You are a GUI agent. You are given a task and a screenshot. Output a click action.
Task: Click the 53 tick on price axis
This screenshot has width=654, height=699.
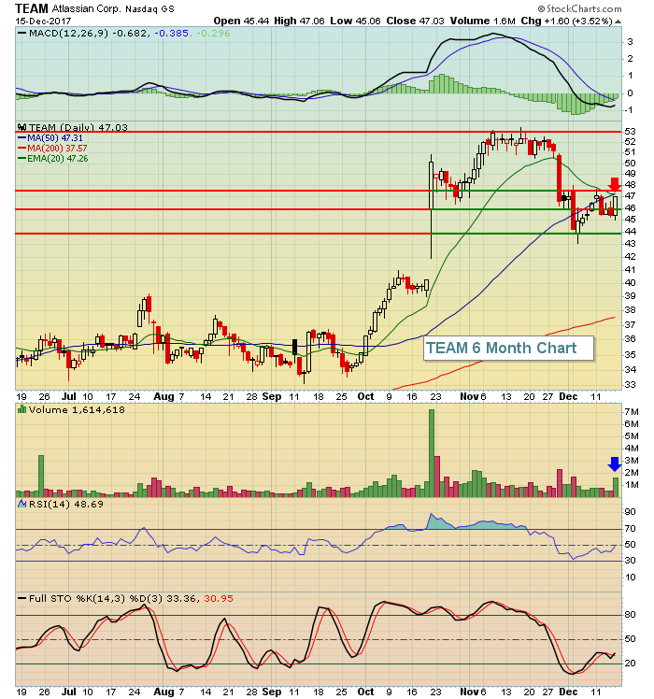[630, 132]
